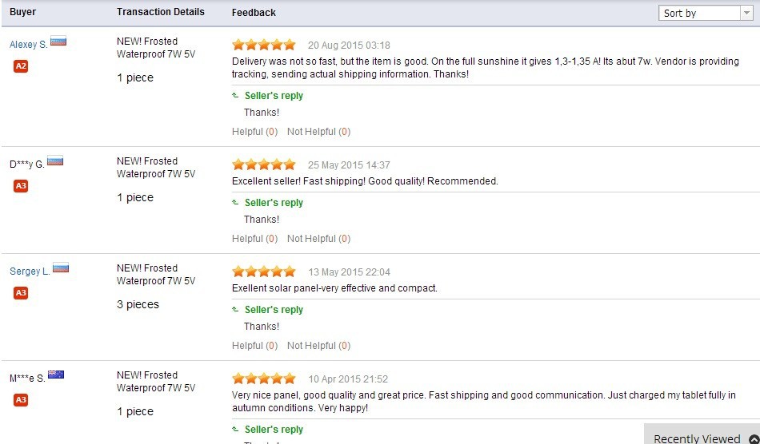Mark Alexey's 20 Aug review as Helpful
The image size is (760, 444).
click(x=254, y=132)
